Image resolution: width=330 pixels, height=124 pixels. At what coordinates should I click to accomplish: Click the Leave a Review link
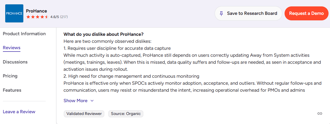(x=19, y=112)
